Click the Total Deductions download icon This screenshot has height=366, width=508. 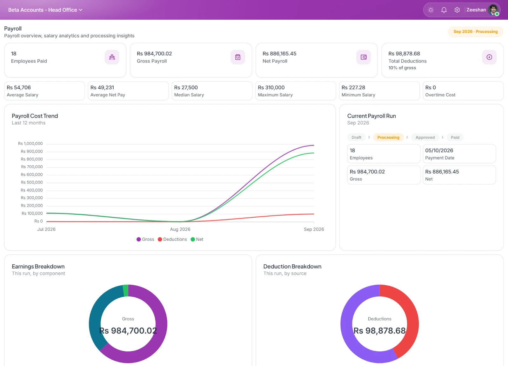pyautogui.click(x=489, y=57)
